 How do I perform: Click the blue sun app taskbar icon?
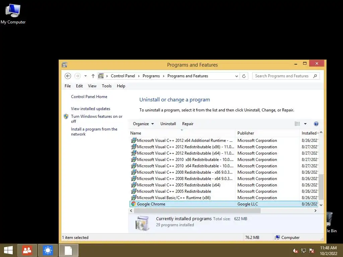coord(48,250)
